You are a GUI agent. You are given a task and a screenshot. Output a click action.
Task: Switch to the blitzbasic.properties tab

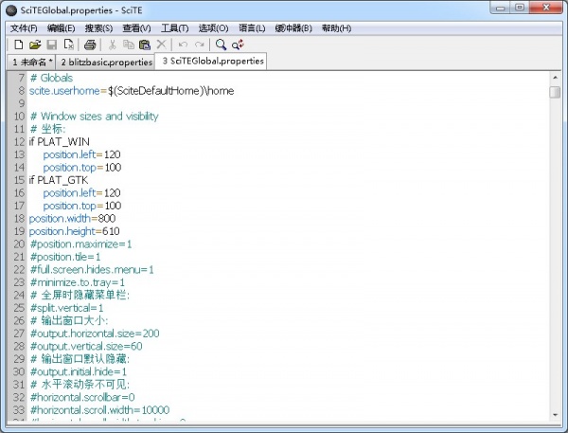click(x=106, y=62)
